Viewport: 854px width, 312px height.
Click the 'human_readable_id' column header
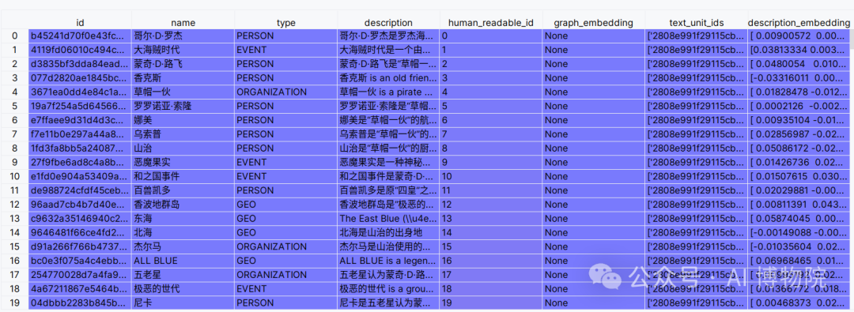(491, 23)
